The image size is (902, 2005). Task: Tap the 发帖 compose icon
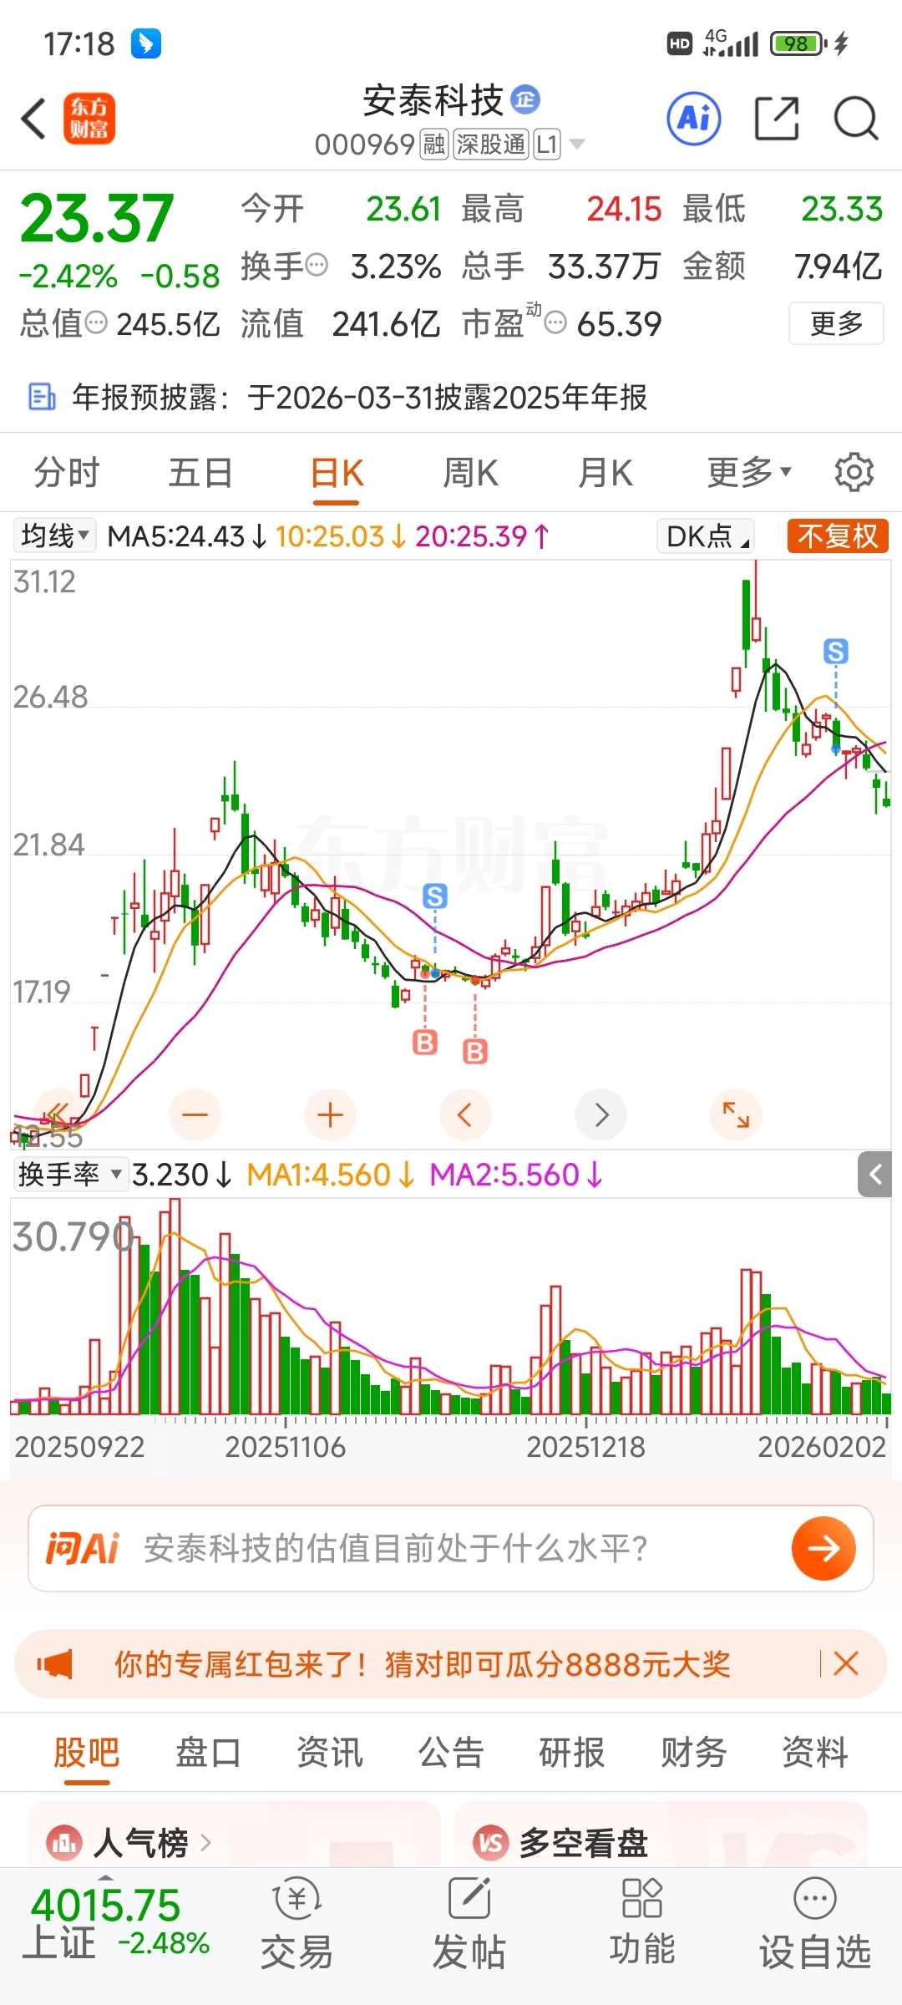point(469,1899)
